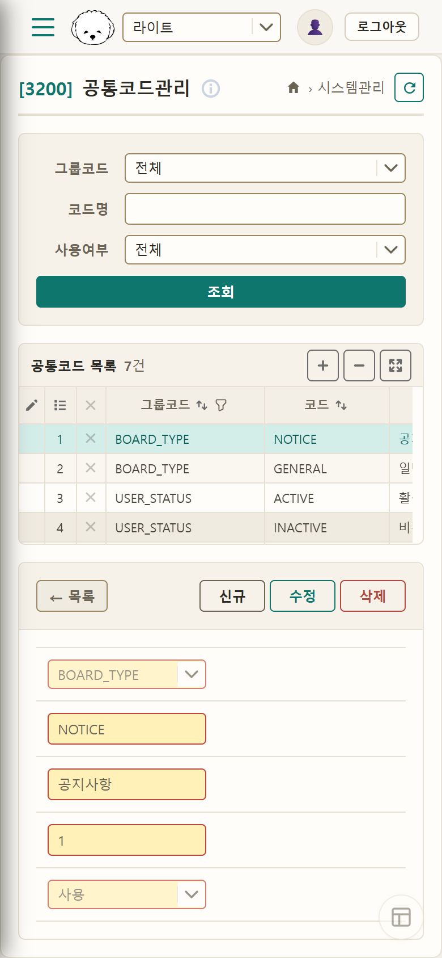Click the 조회 search button
The width and height of the screenshot is (442, 958).
221,292
